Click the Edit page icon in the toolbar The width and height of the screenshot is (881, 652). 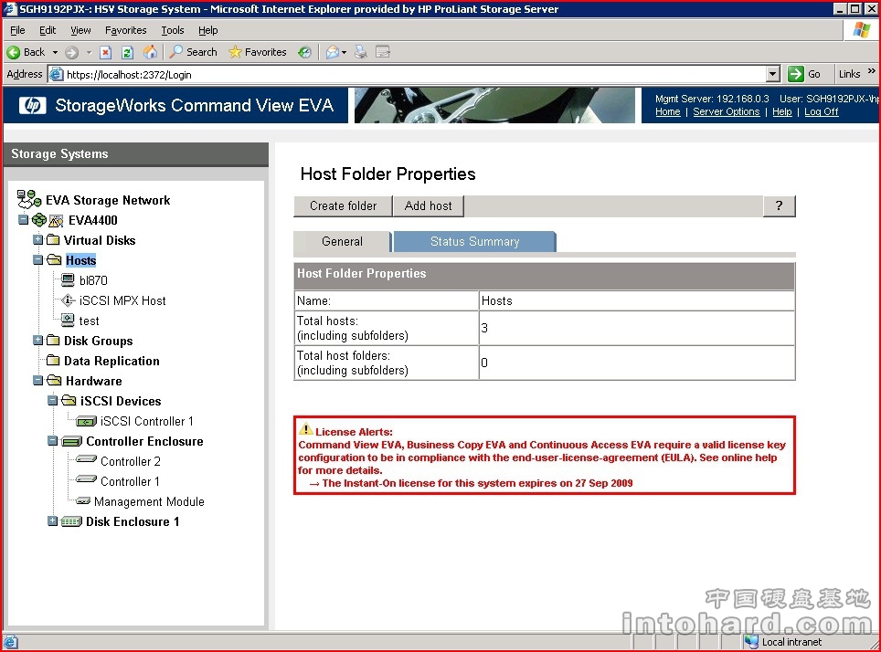[x=383, y=52]
